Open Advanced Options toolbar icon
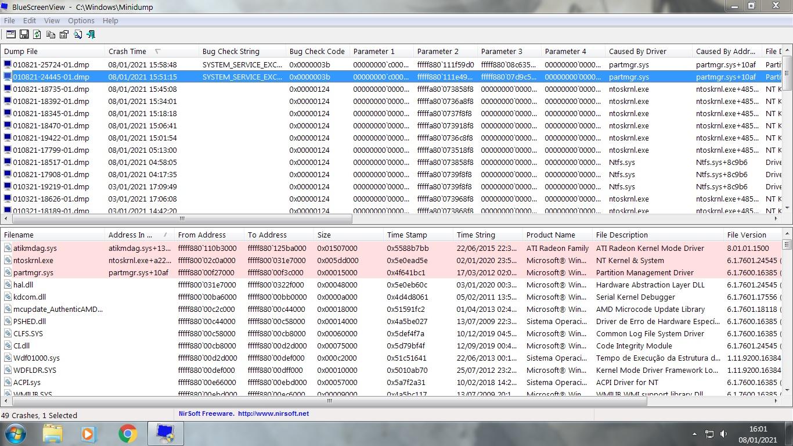The width and height of the screenshot is (793, 446). pos(11,34)
